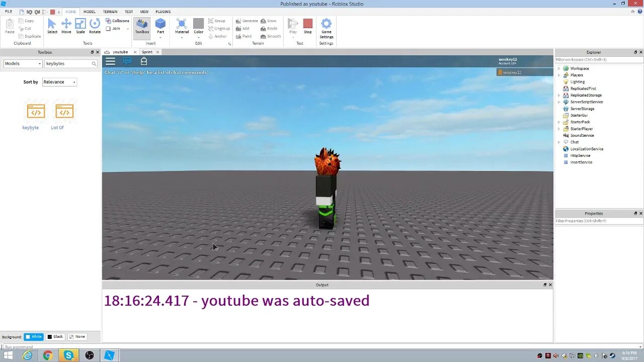Click the Undo arrow in quick access bar
The width and height of the screenshot is (644, 362).
pos(29,12)
